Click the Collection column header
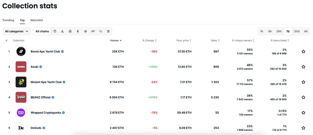 tap(19, 40)
